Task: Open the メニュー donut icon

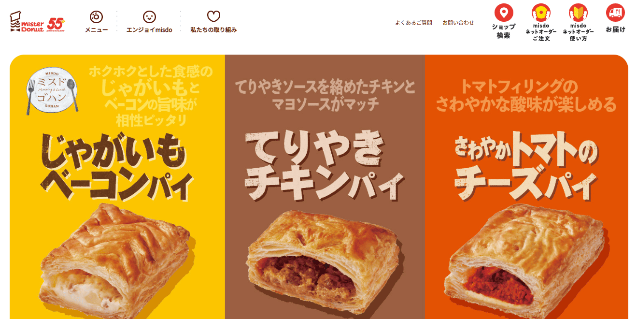Action: pyautogui.click(x=96, y=17)
